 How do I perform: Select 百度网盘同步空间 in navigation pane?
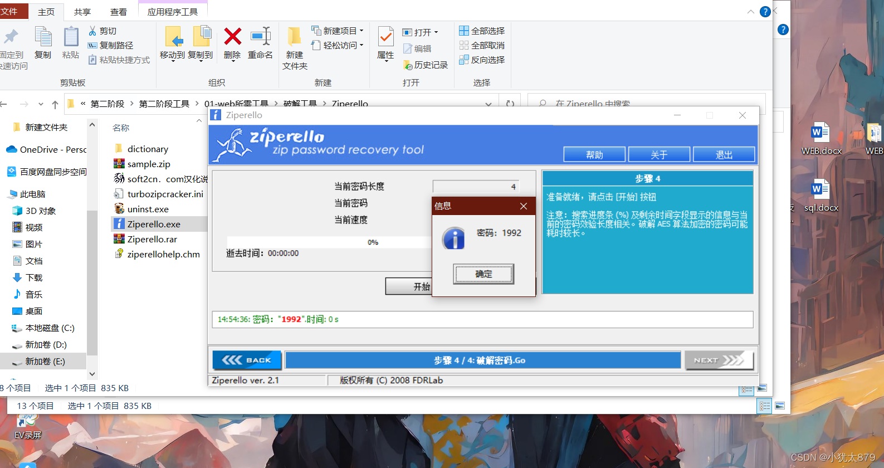click(46, 172)
